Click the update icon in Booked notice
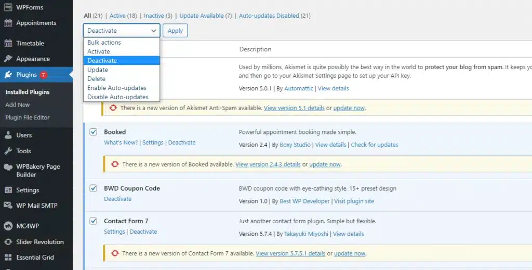 click(115, 164)
